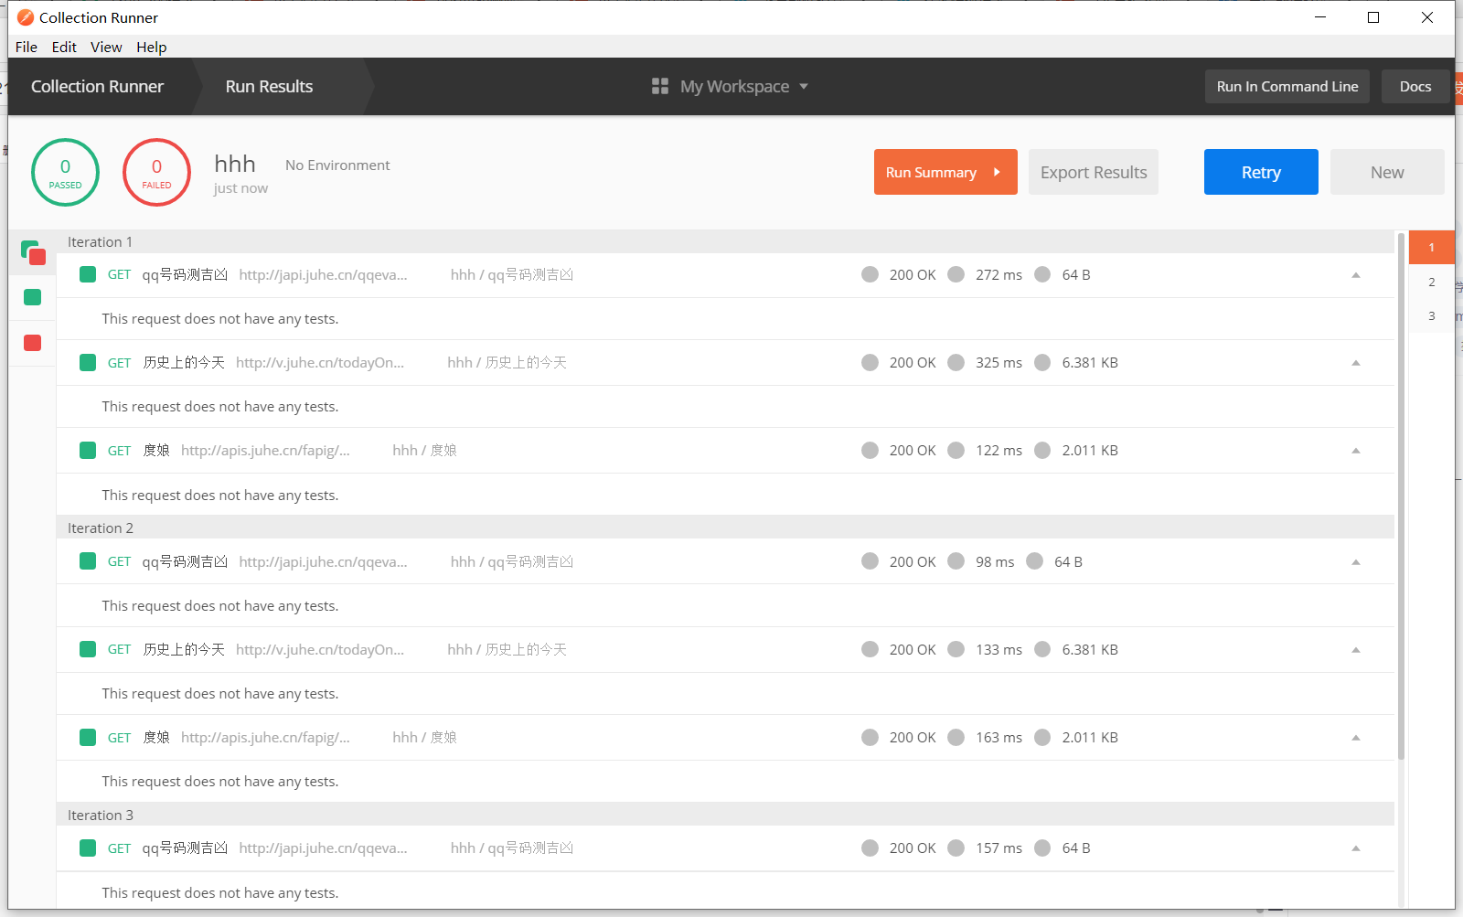Click the http://apis.juhe.cn/fapig/... URL in Iteration 2
1463x917 pixels.
coord(265,737)
